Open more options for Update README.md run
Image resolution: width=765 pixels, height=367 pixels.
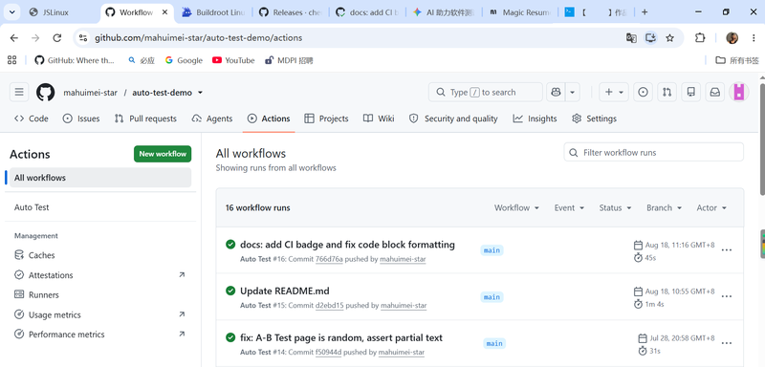coord(727,296)
